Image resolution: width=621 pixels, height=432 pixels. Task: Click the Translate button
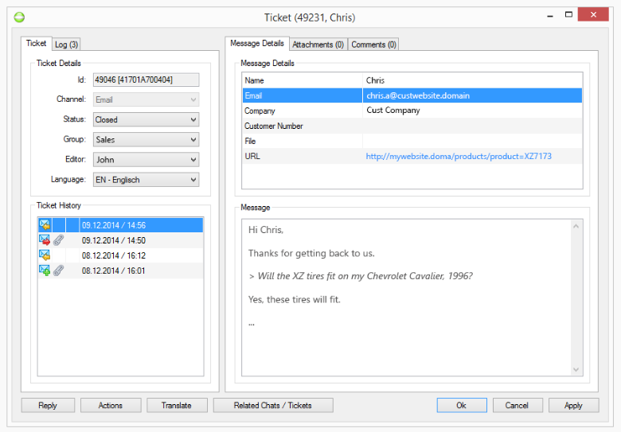177,405
